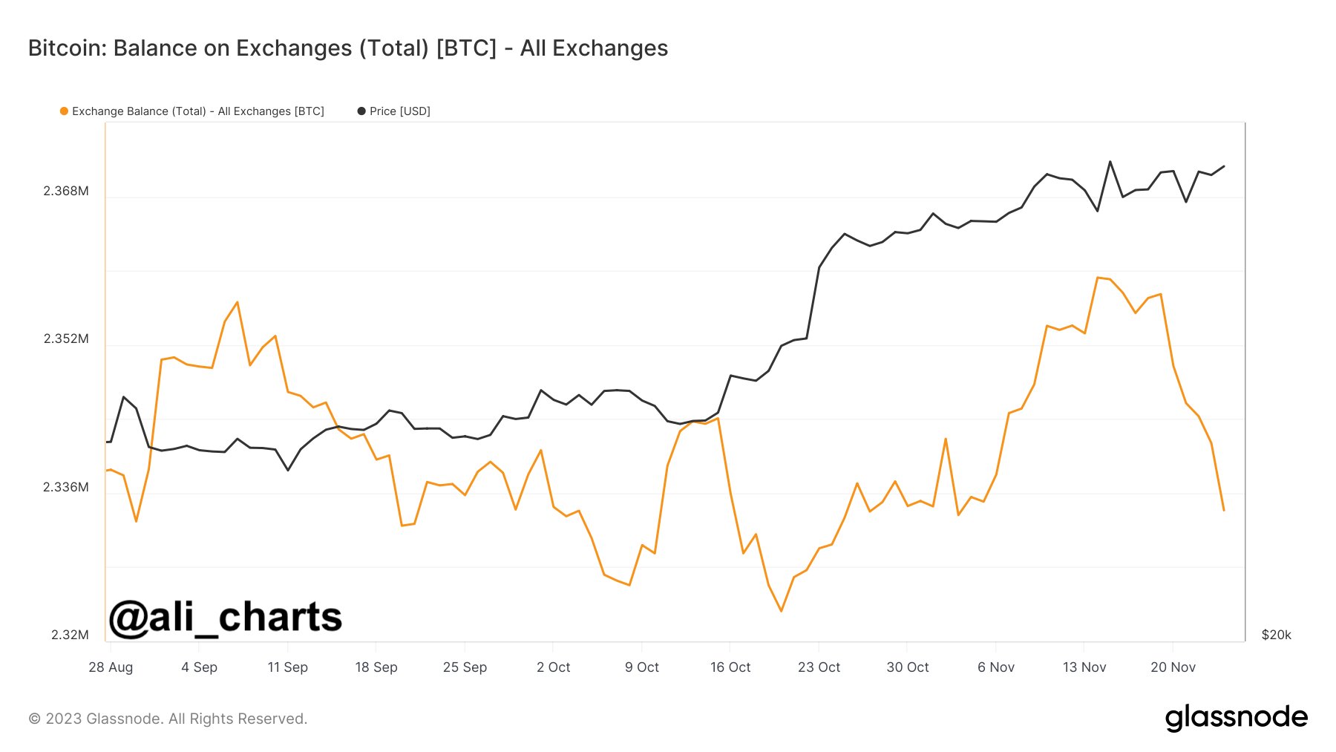Click the glassnode logo
1336x752 pixels.
(x=1237, y=718)
